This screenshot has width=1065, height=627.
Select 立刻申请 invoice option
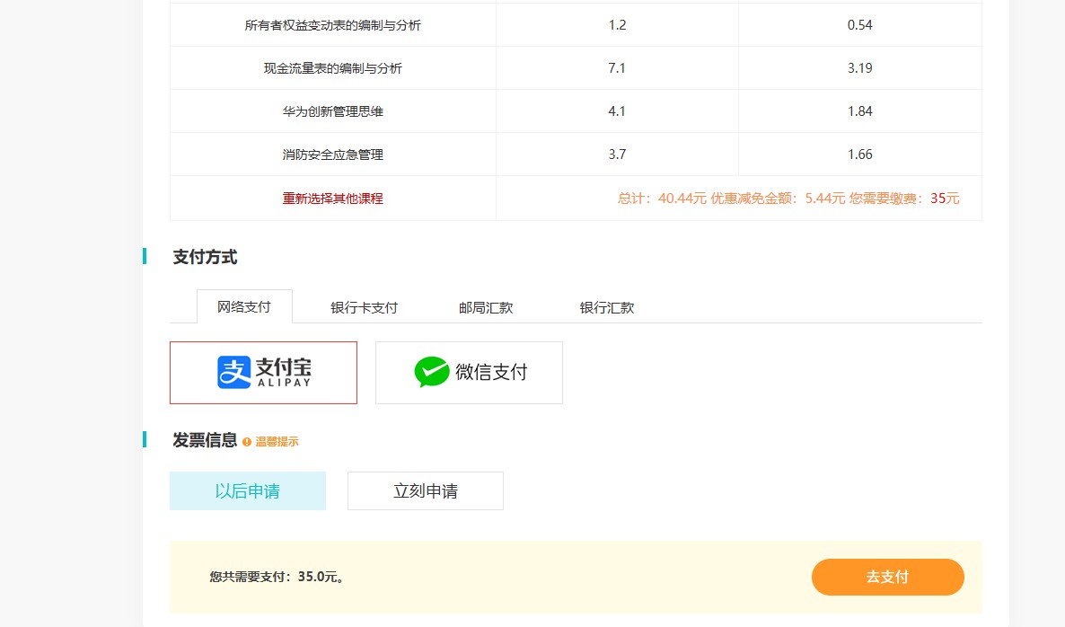[425, 491]
